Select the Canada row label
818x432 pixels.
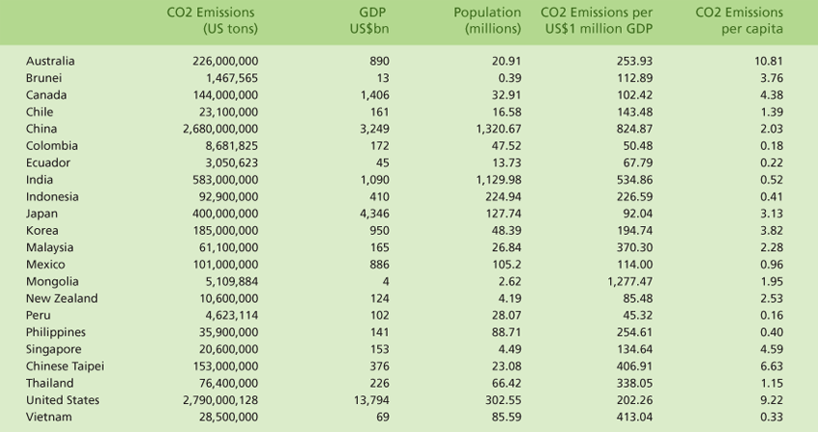coord(46,95)
